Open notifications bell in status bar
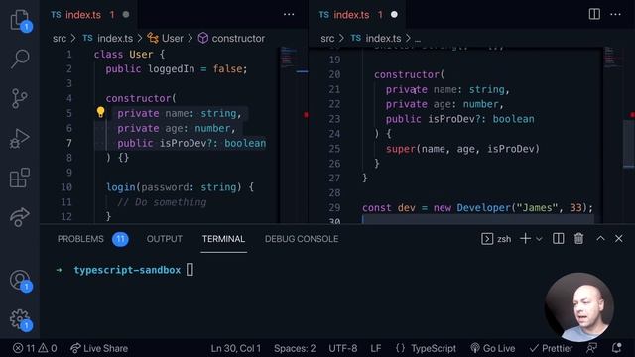This screenshot has width=635, height=357. pyautogui.click(x=617, y=348)
